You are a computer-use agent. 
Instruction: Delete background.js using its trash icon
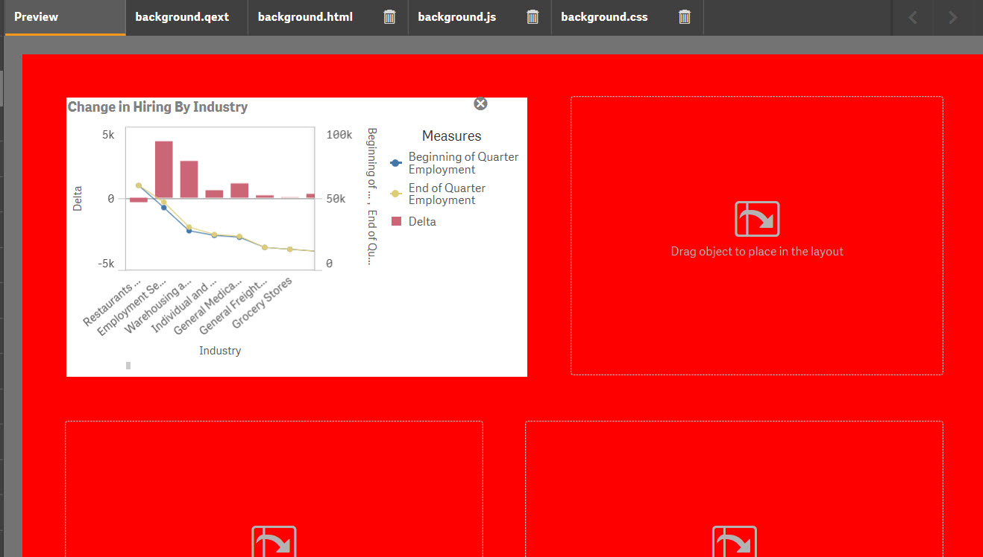[533, 17]
